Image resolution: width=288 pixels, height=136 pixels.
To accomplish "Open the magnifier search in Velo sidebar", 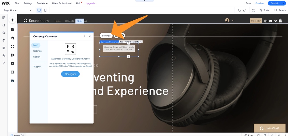I will pyautogui.click(x=4, y=33).
